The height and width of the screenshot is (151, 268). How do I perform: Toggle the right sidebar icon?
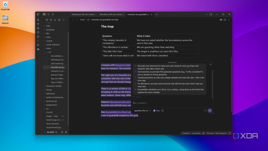point(211,14)
